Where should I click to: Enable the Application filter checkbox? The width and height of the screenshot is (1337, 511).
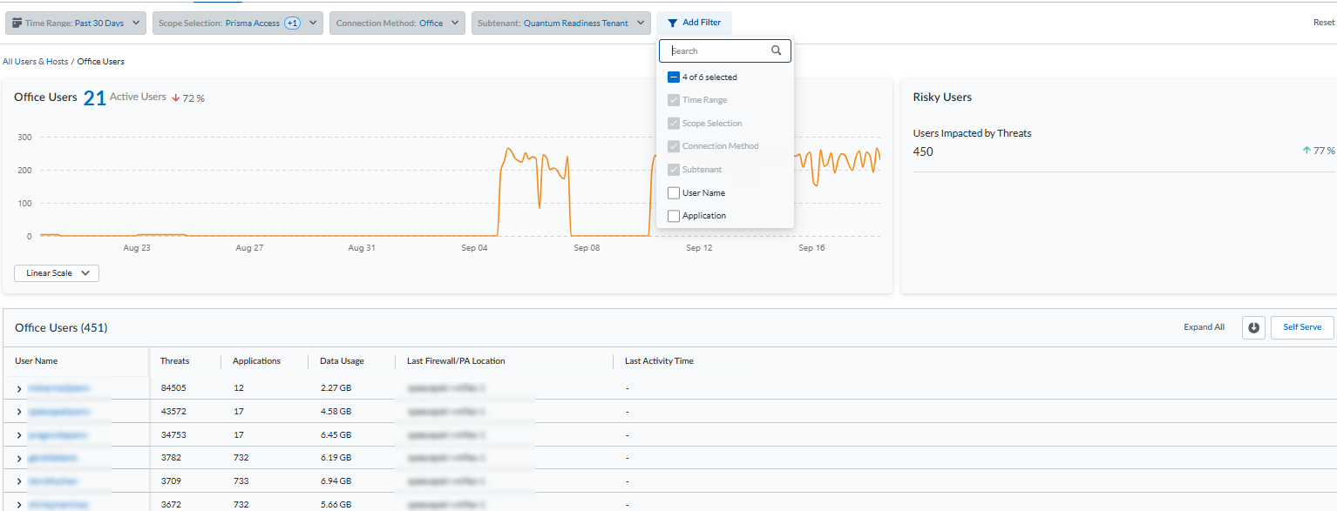click(674, 216)
